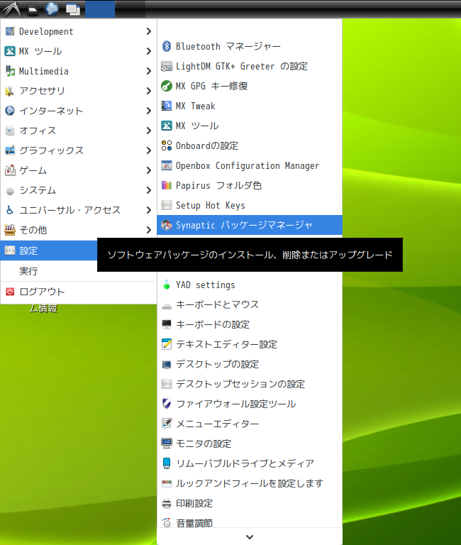
Task: Click the デスクトップセッションの設定 icon
Action: (167, 384)
